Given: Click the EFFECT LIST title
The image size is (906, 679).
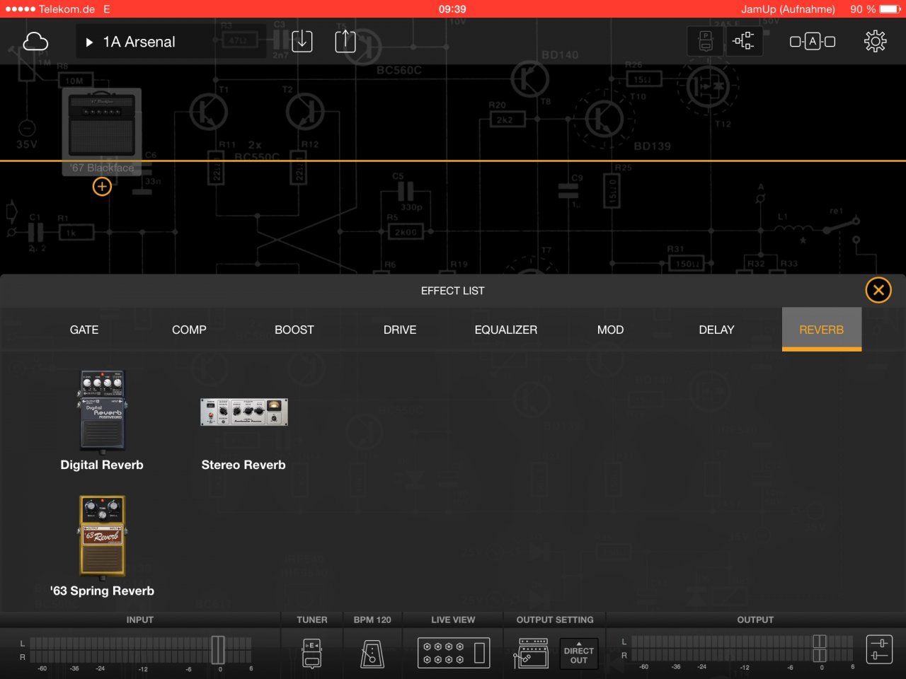Looking at the screenshot, I should pyautogui.click(x=453, y=291).
